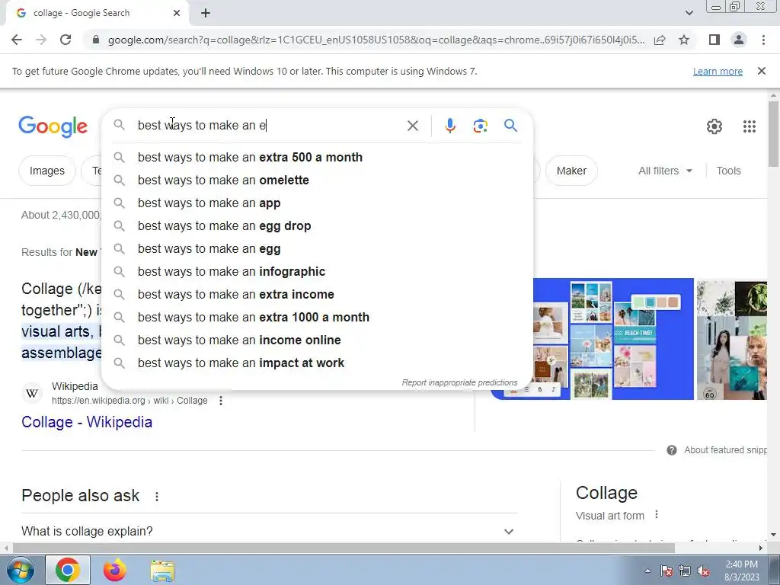
Task: Click the padlock site info icon
Action: tap(96, 40)
